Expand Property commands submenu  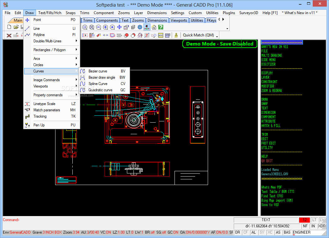coord(52,95)
